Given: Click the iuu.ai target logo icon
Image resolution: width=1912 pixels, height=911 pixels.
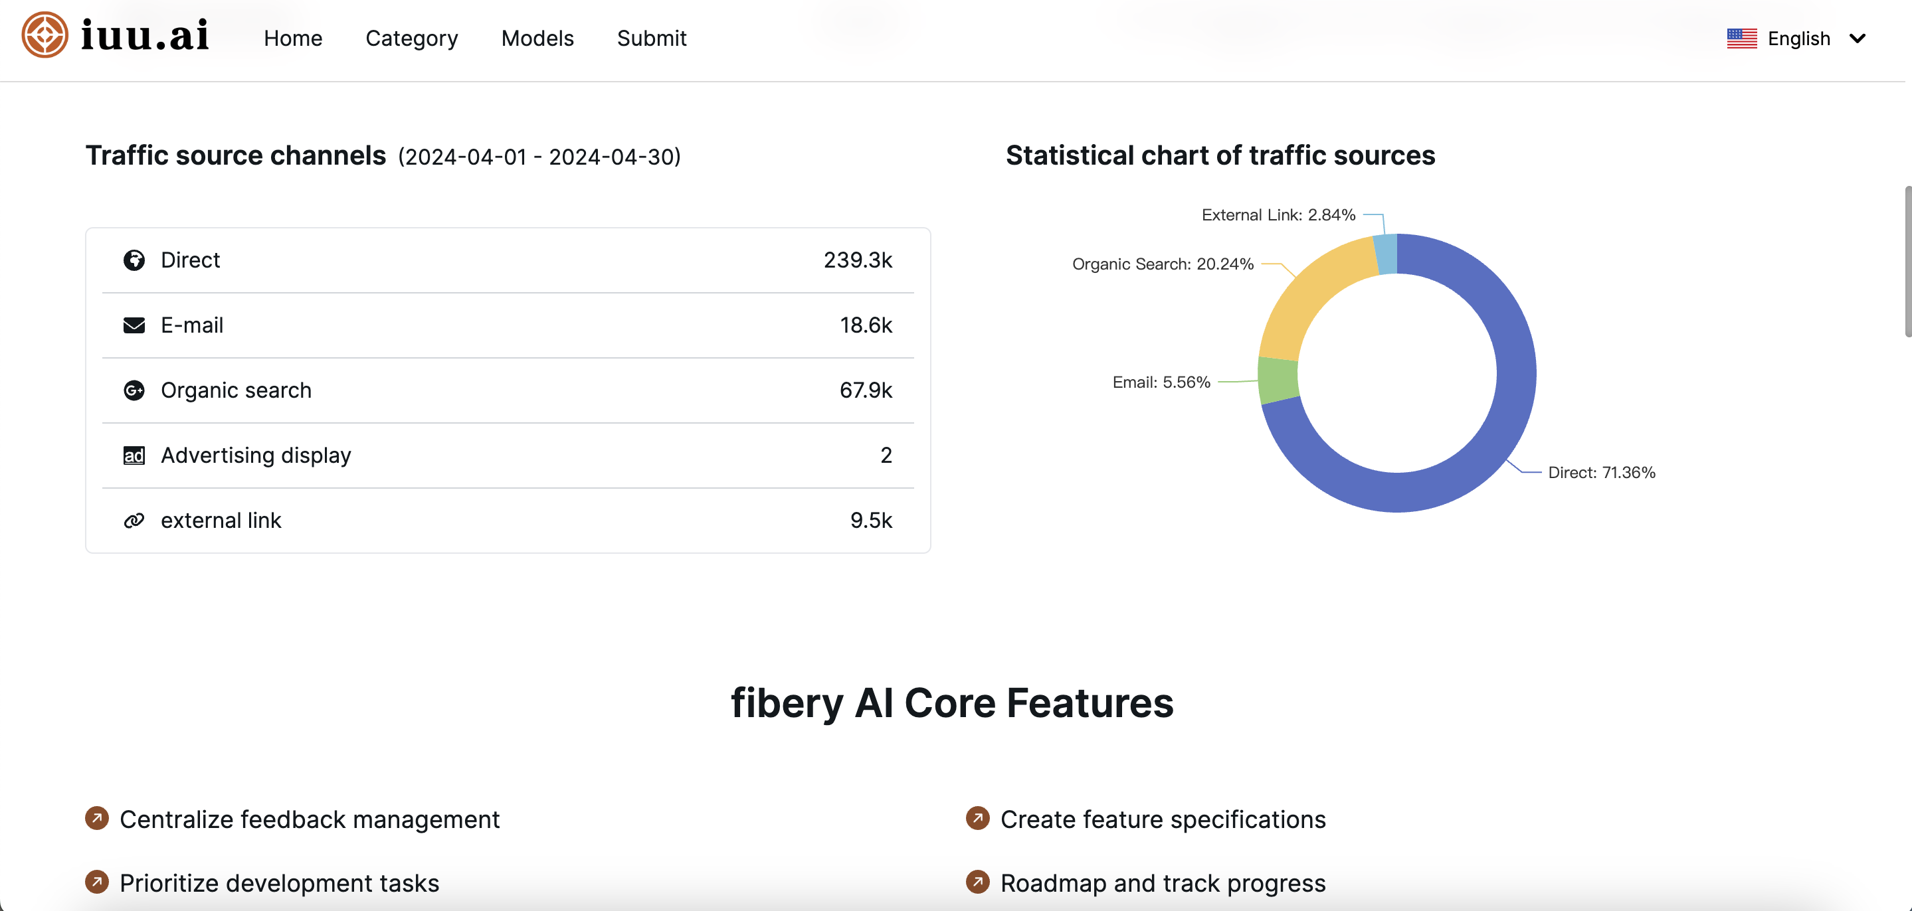Looking at the screenshot, I should (x=45, y=35).
